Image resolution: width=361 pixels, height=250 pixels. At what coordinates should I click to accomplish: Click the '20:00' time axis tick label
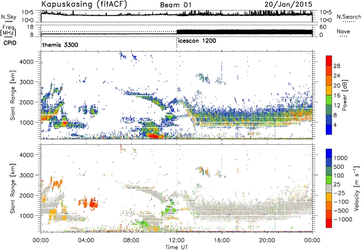[267, 241]
